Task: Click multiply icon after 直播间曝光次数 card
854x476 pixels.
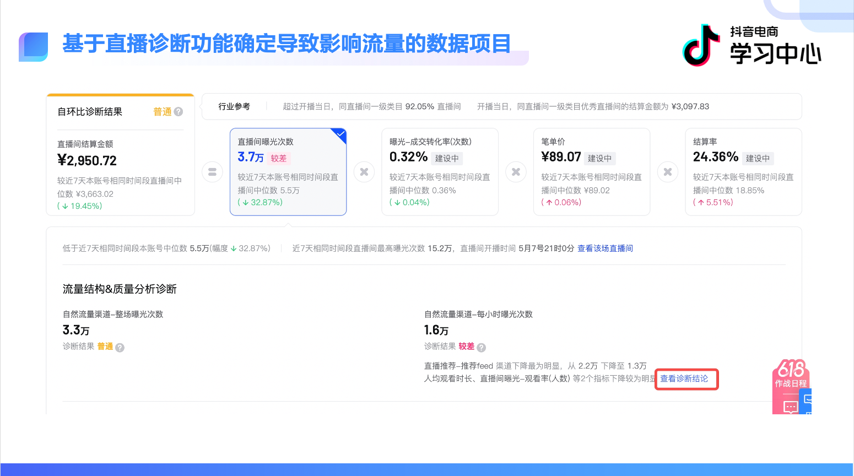Action: [364, 172]
